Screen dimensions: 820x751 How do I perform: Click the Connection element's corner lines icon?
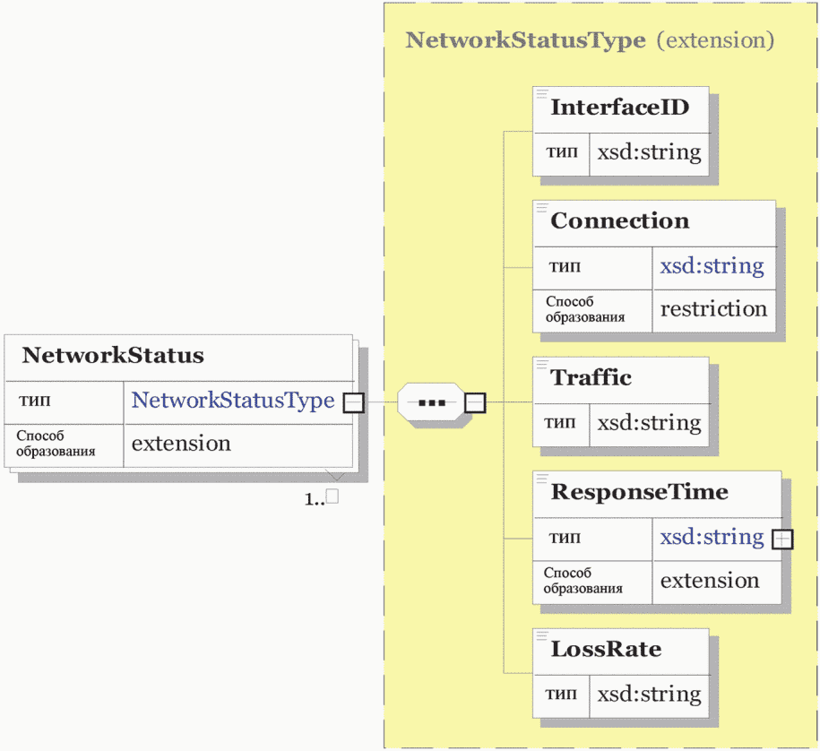[542, 208]
